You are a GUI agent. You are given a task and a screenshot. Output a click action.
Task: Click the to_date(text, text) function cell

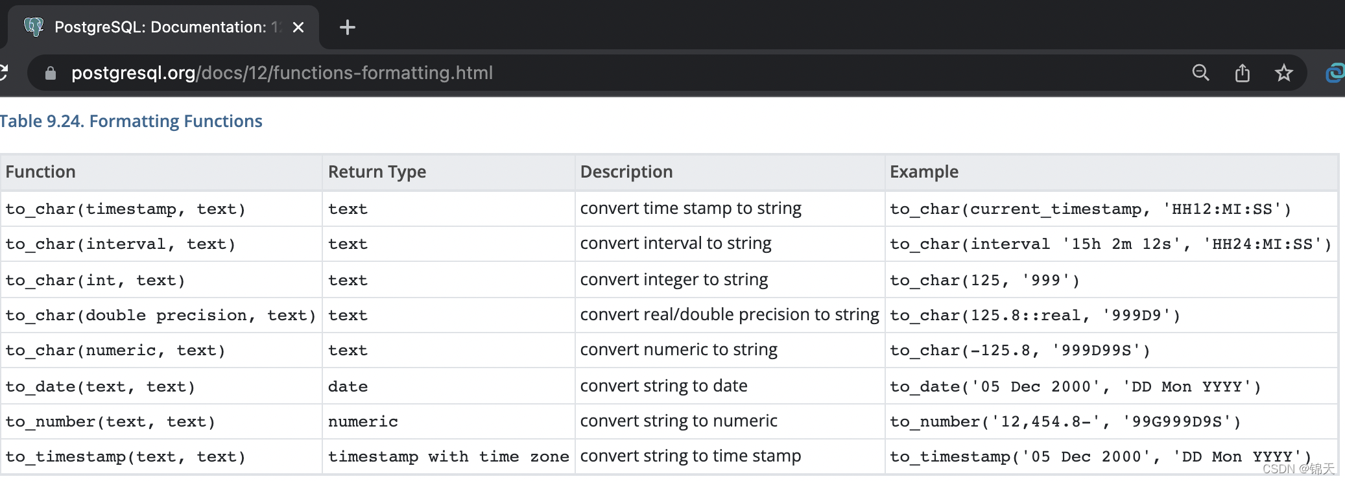(x=101, y=386)
